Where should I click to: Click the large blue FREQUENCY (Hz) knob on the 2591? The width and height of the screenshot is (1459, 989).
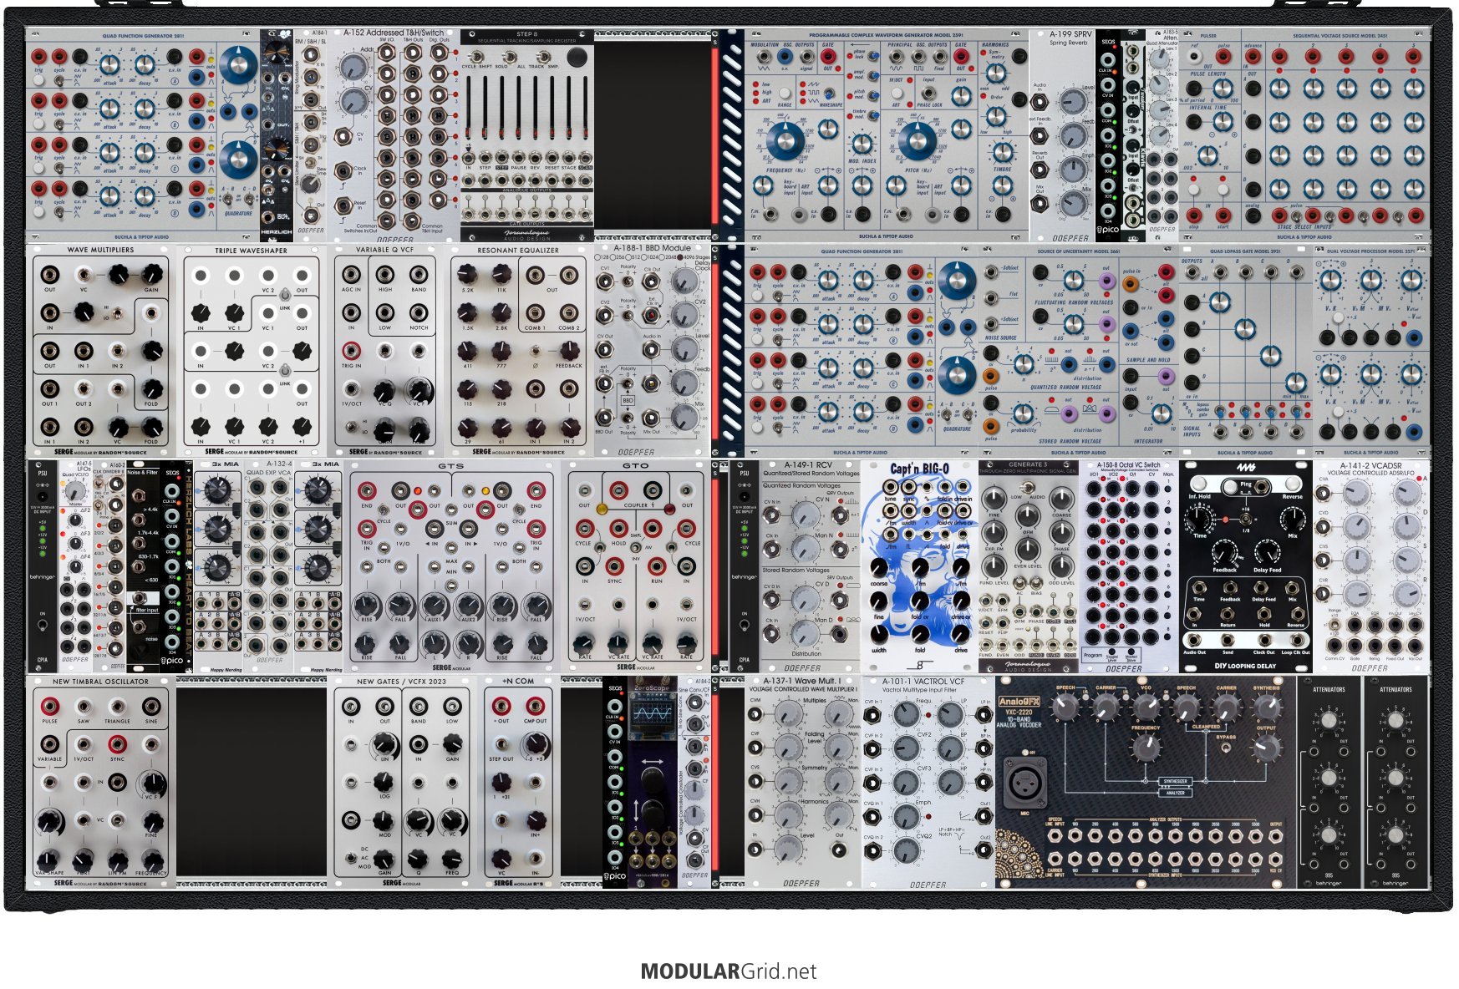click(785, 143)
